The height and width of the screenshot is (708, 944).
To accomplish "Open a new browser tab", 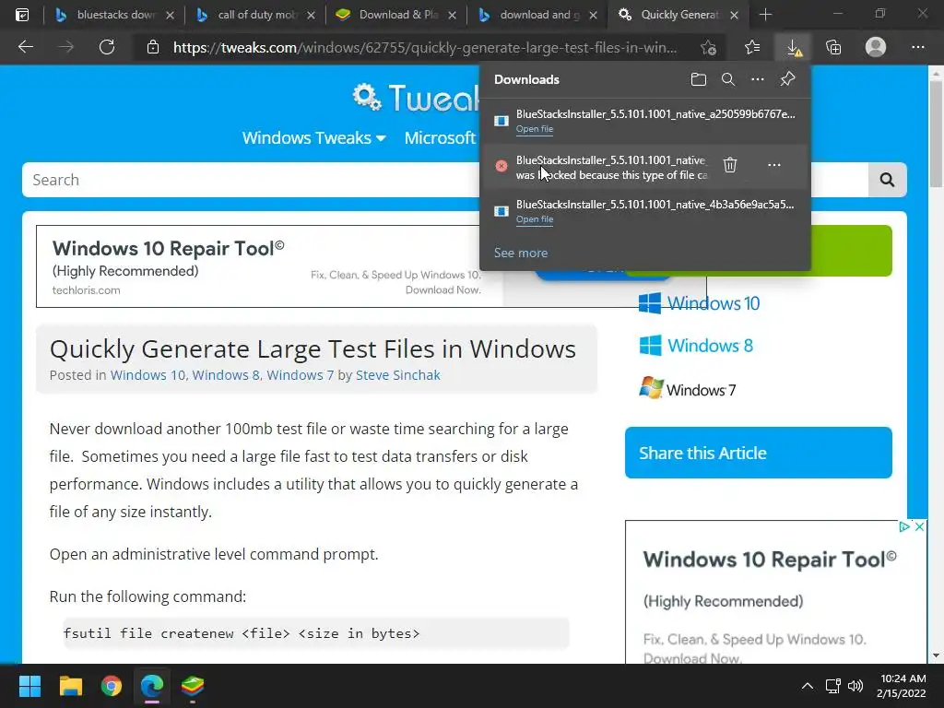I will point(765,15).
